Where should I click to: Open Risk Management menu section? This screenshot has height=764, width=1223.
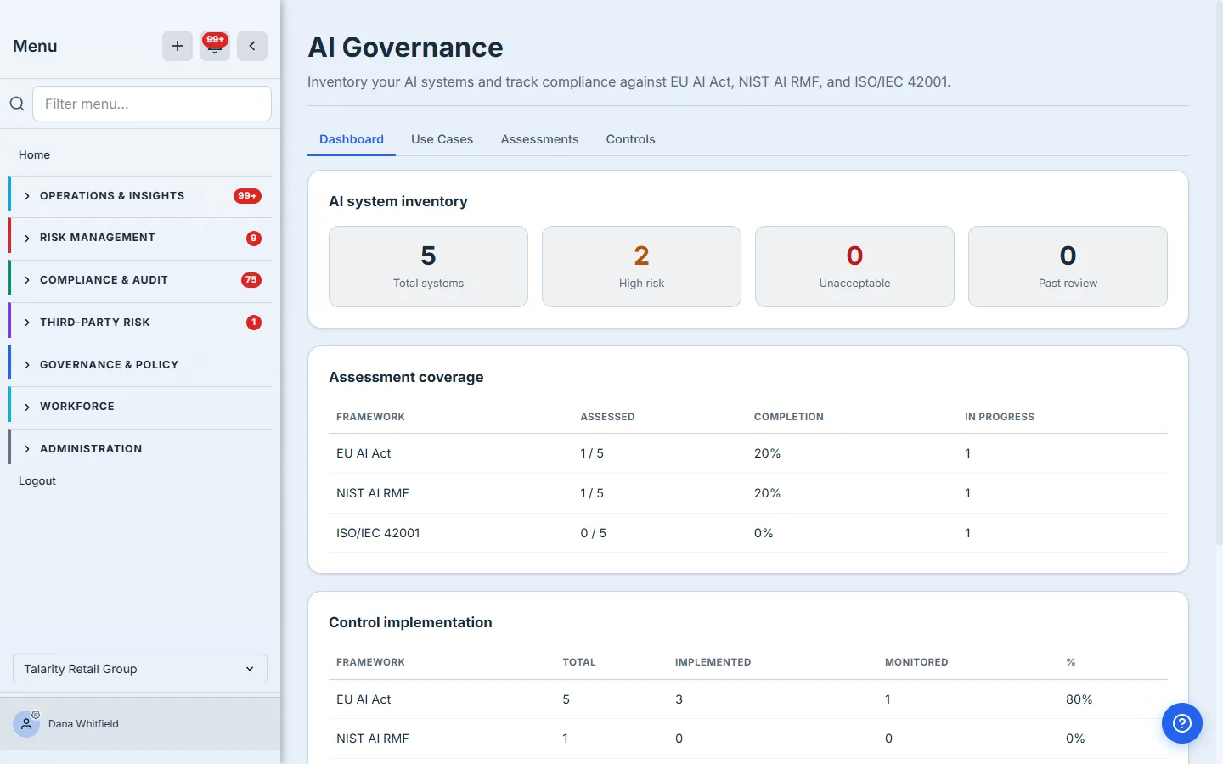click(x=140, y=238)
